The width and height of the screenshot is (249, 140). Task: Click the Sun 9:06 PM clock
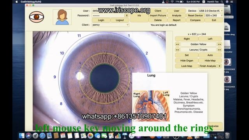click(x=193, y=2)
